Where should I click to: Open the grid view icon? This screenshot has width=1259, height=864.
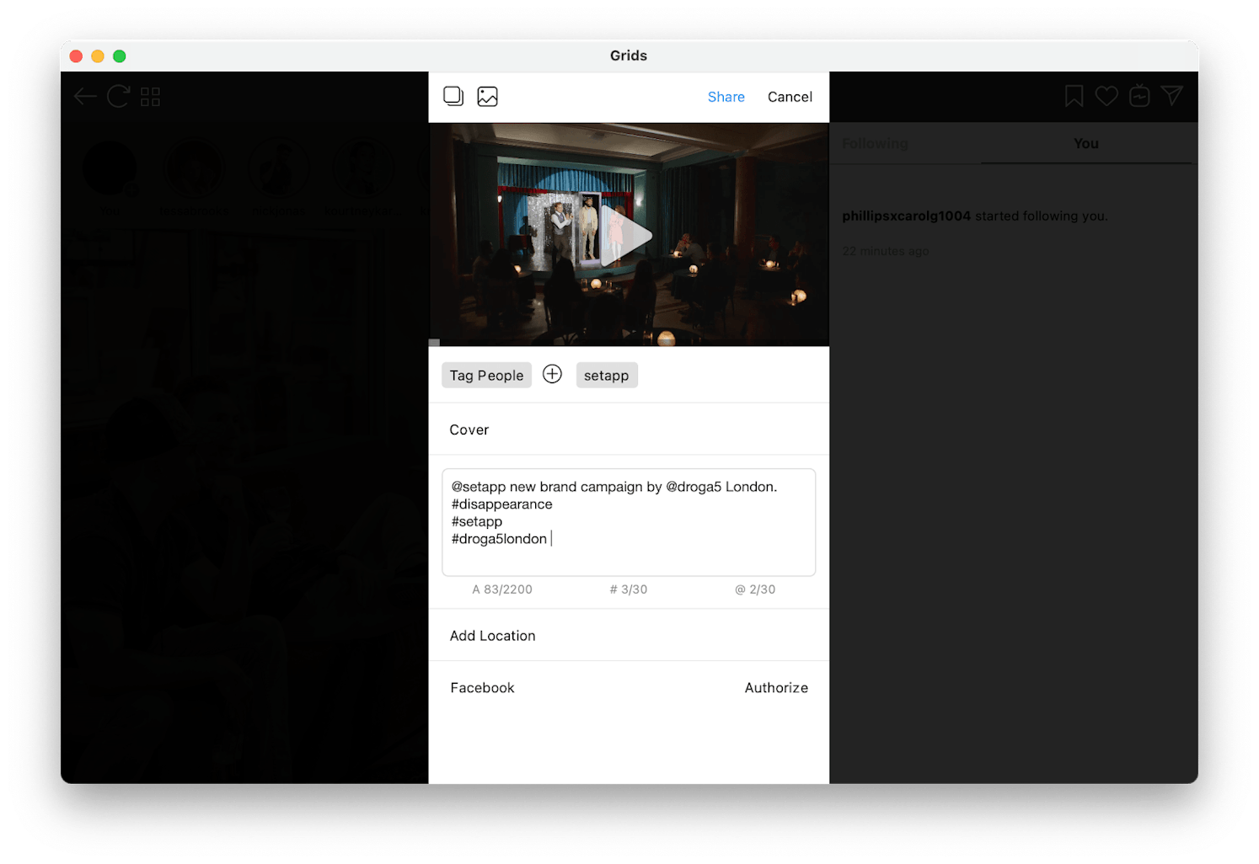point(151,97)
